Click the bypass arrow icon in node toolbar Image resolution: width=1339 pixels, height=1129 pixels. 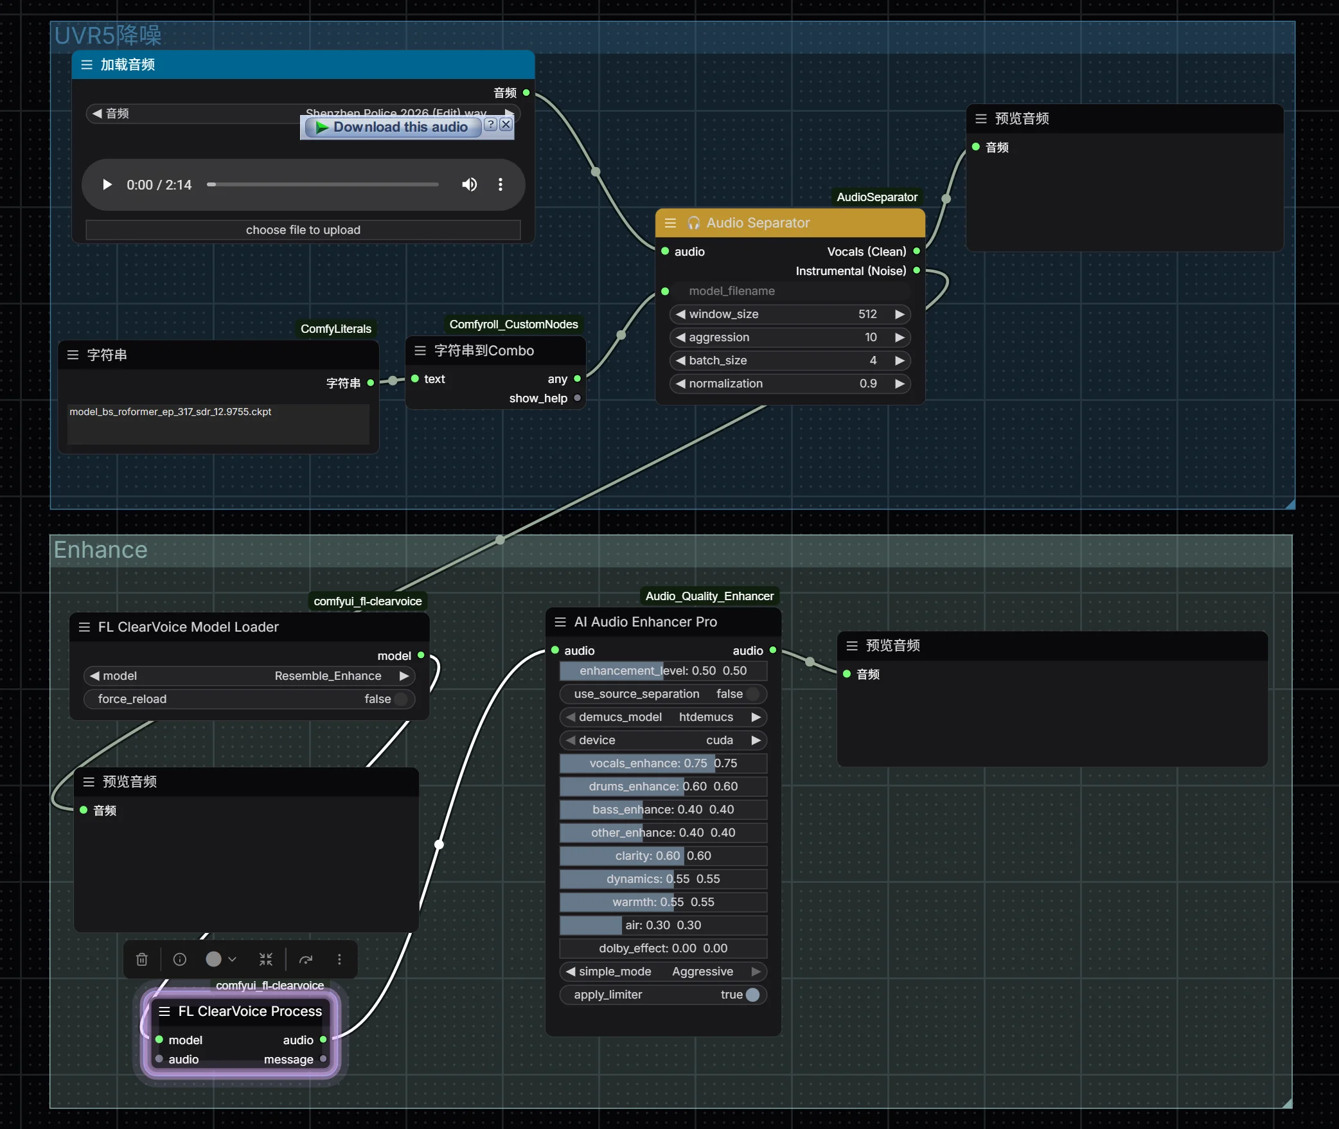pos(306,959)
